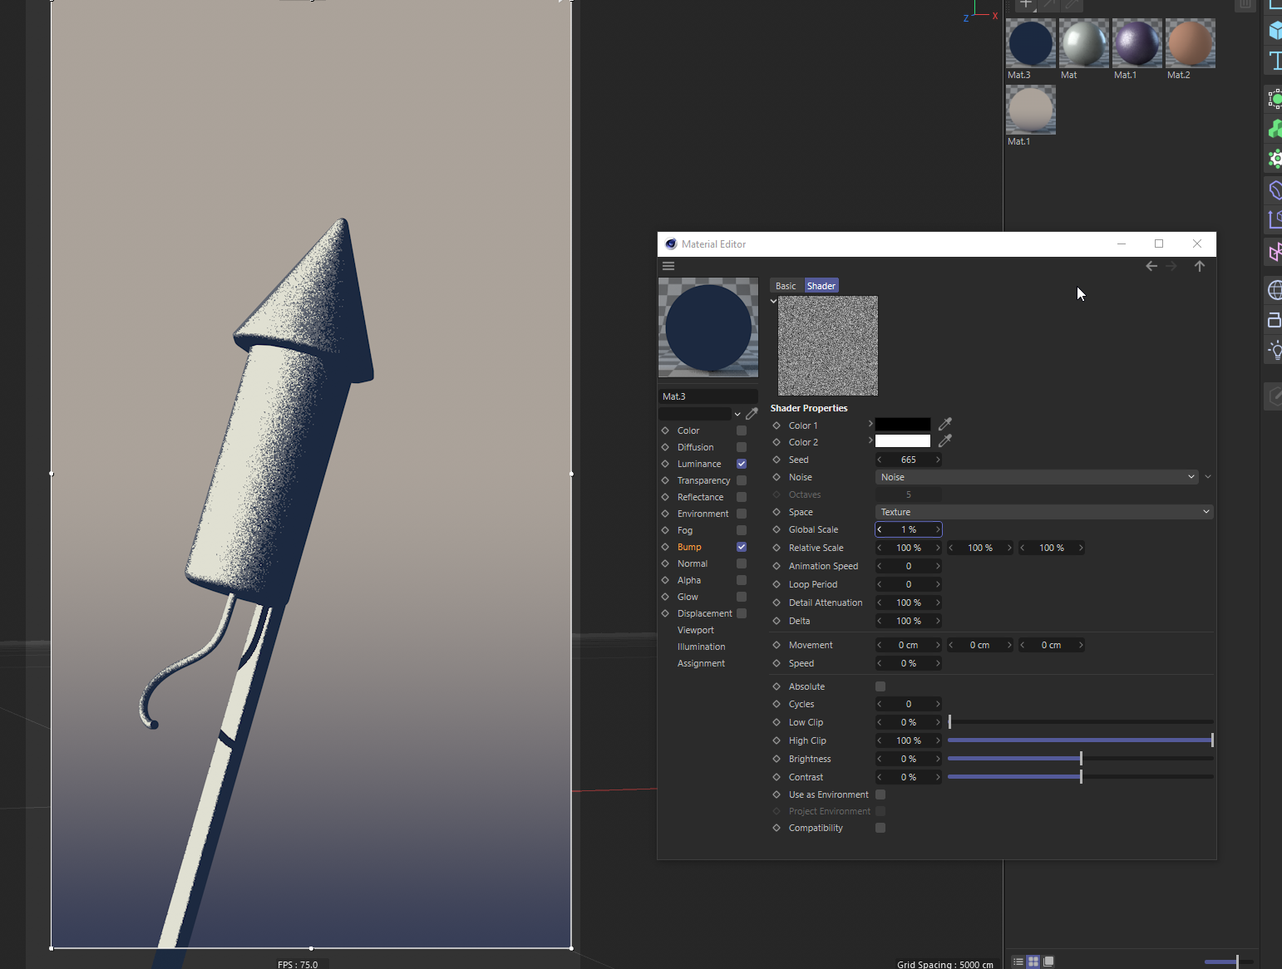Expand the Color 2 disclosure arrow
The height and width of the screenshot is (969, 1282).
[870, 440]
